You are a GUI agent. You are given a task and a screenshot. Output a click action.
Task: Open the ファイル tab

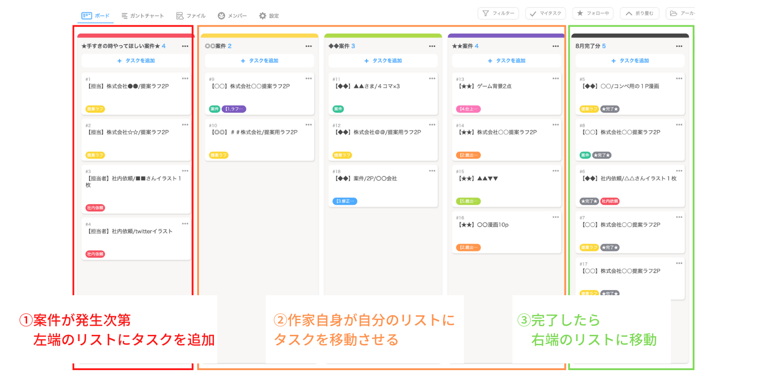click(x=191, y=16)
